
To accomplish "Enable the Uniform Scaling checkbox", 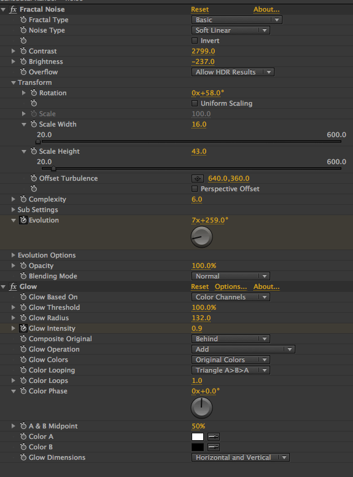I will pyautogui.click(x=195, y=103).
